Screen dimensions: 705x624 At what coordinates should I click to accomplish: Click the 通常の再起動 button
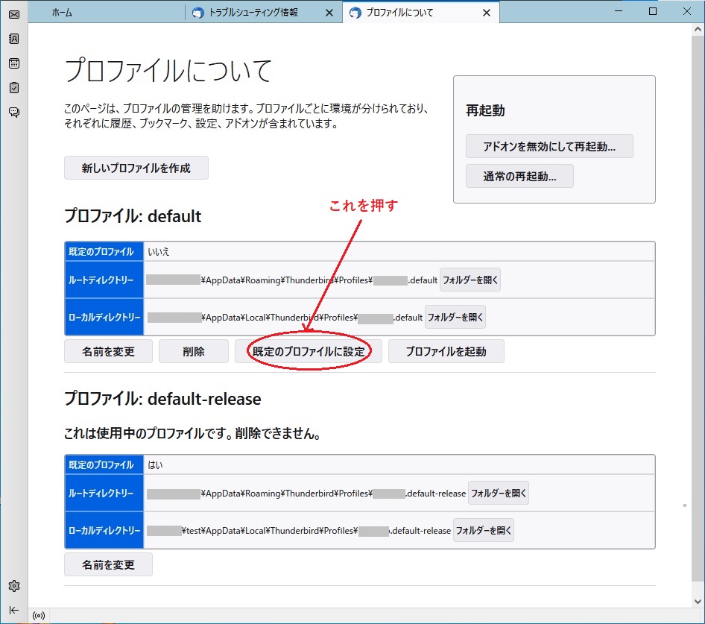[519, 176]
